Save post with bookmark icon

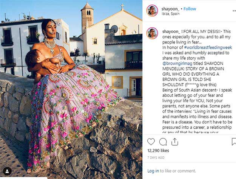234,142
